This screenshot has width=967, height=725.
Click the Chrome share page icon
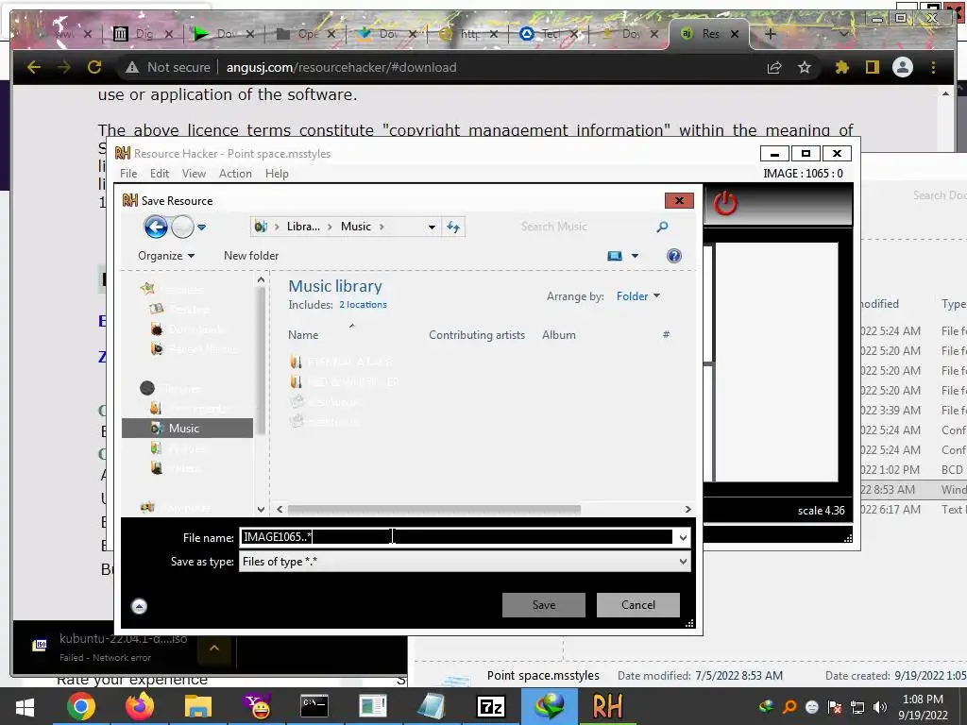pyautogui.click(x=774, y=67)
